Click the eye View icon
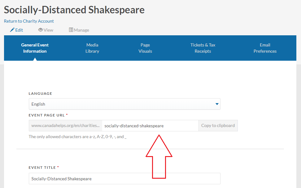This screenshot has height=188, width=301. [40, 30]
